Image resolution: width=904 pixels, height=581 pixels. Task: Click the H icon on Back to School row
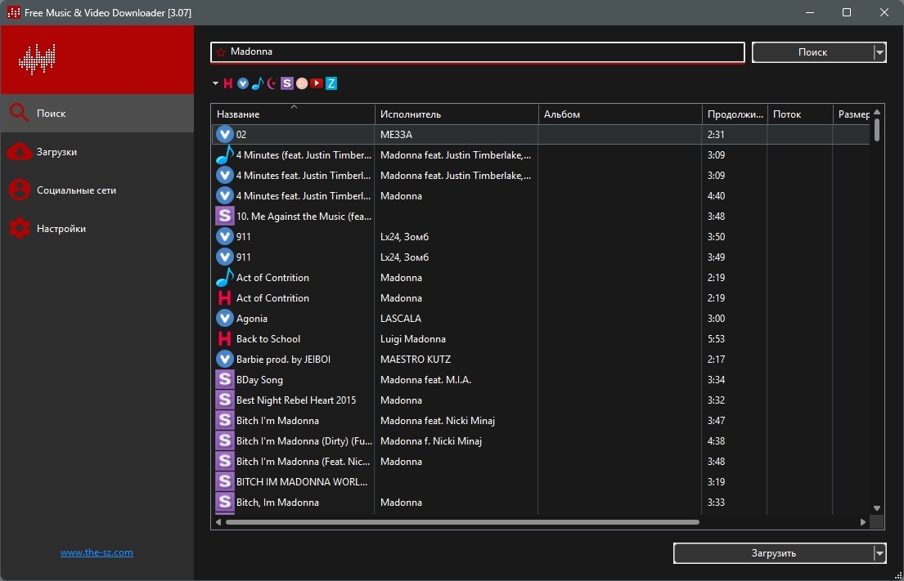pos(225,338)
